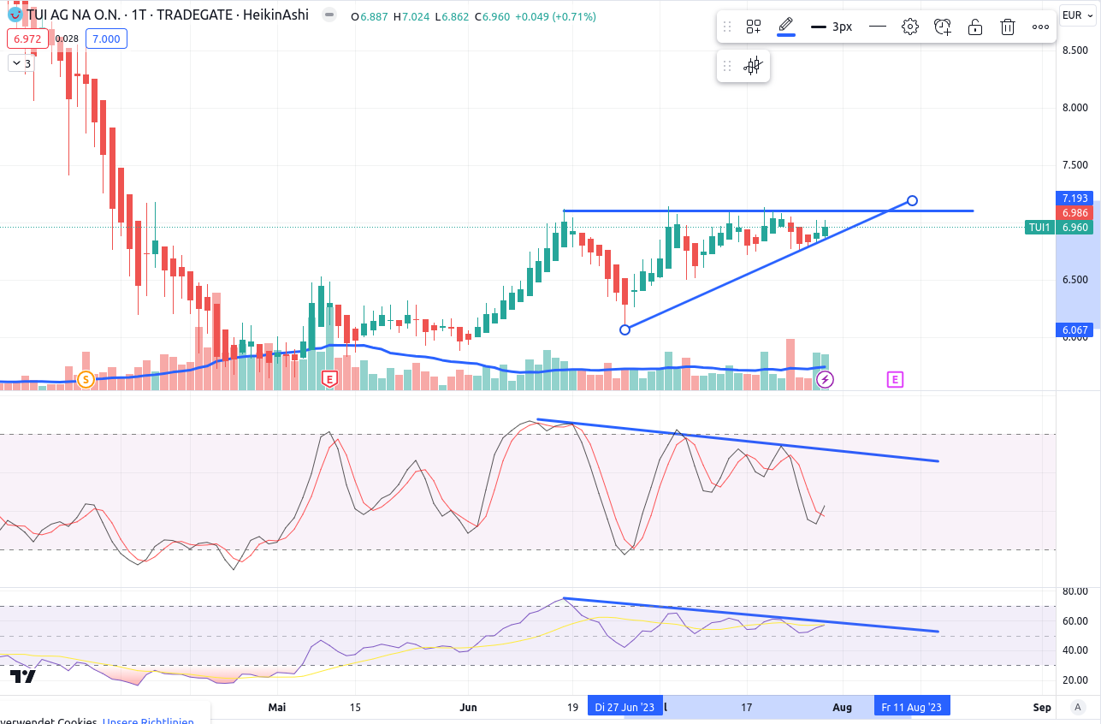This screenshot has width=1101, height=724.
Task: Toggle the A auto-scale button
Action: tap(1079, 708)
